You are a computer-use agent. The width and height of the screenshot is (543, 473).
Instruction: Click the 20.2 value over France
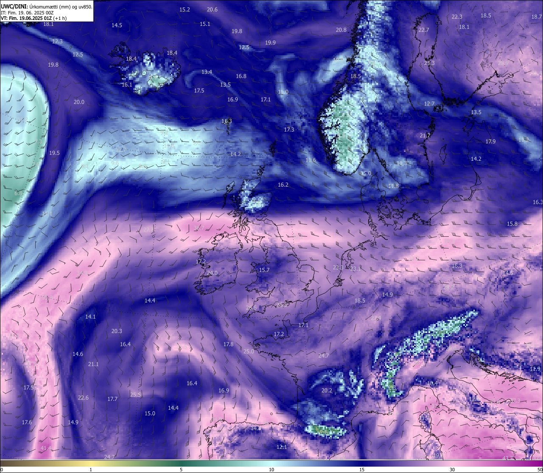tap(327, 390)
